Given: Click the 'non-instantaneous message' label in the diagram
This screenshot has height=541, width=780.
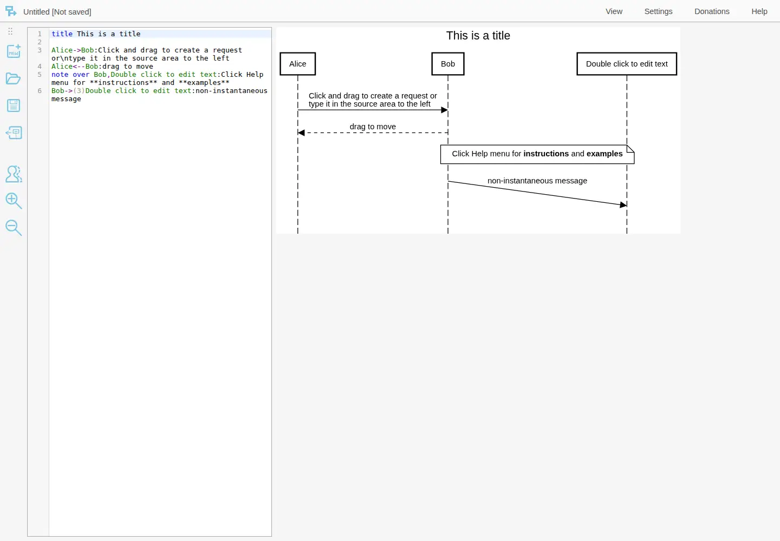Looking at the screenshot, I should (x=537, y=181).
